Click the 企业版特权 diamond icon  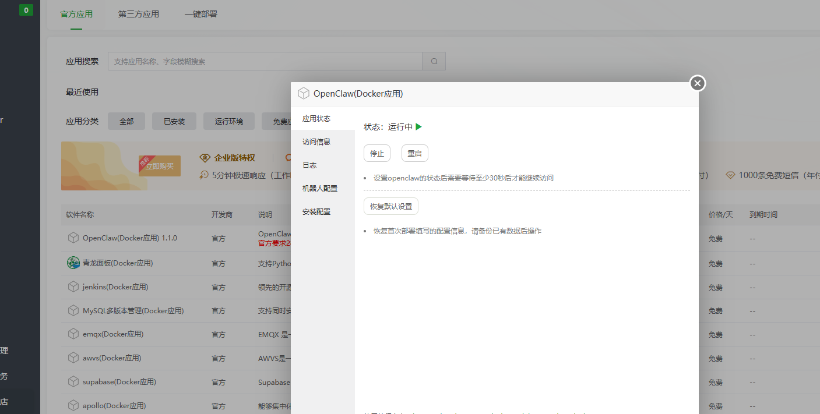pyautogui.click(x=205, y=157)
